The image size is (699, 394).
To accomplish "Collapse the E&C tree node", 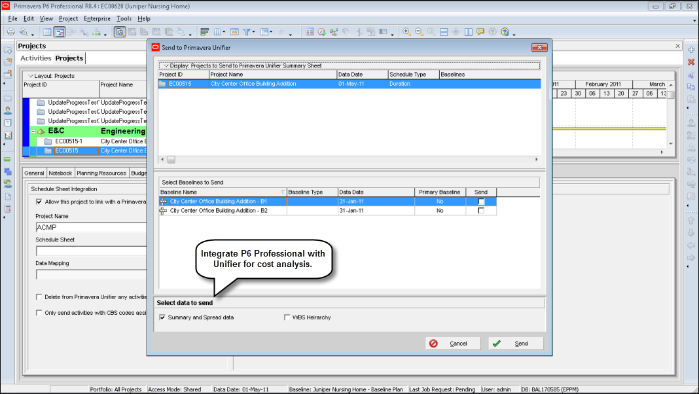I will coord(33,132).
